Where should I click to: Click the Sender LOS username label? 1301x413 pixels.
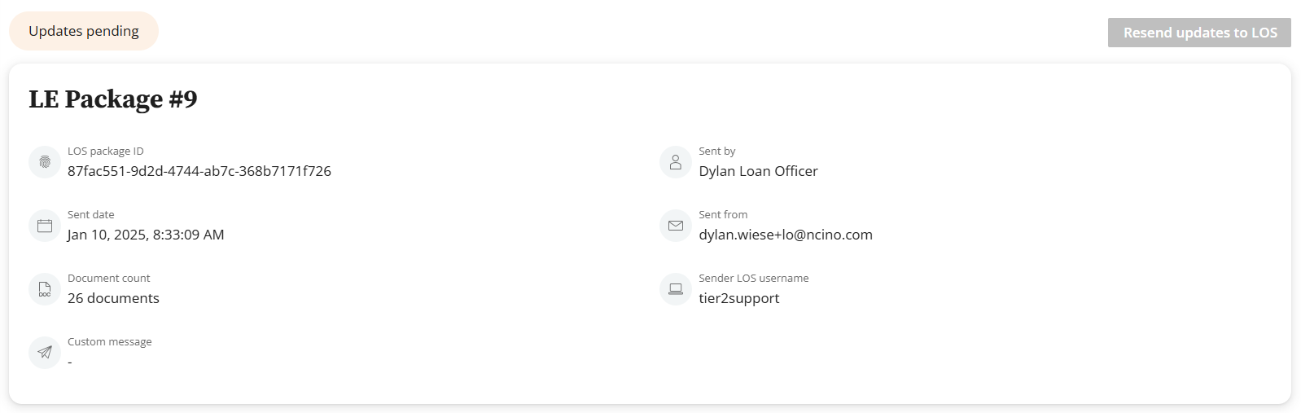(x=754, y=279)
